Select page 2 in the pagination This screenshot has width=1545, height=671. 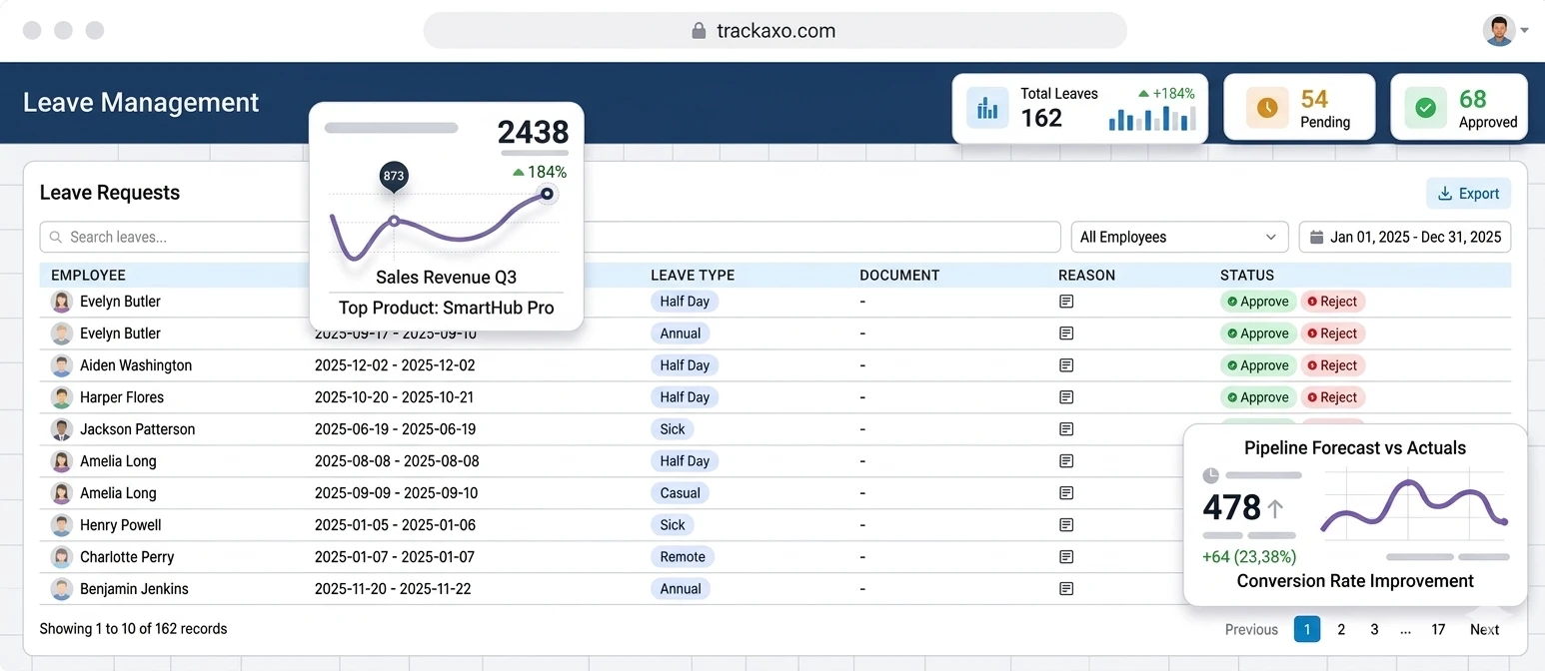click(1340, 629)
